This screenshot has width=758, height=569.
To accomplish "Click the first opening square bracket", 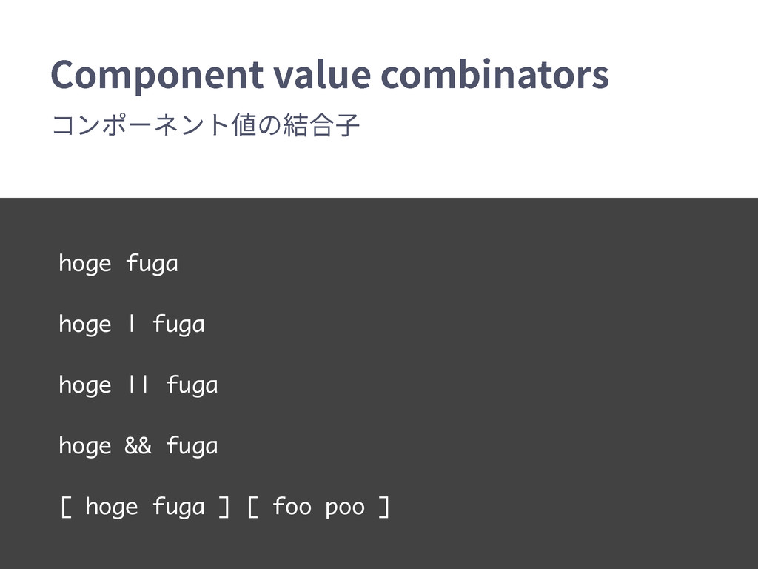I will (x=65, y=508).
